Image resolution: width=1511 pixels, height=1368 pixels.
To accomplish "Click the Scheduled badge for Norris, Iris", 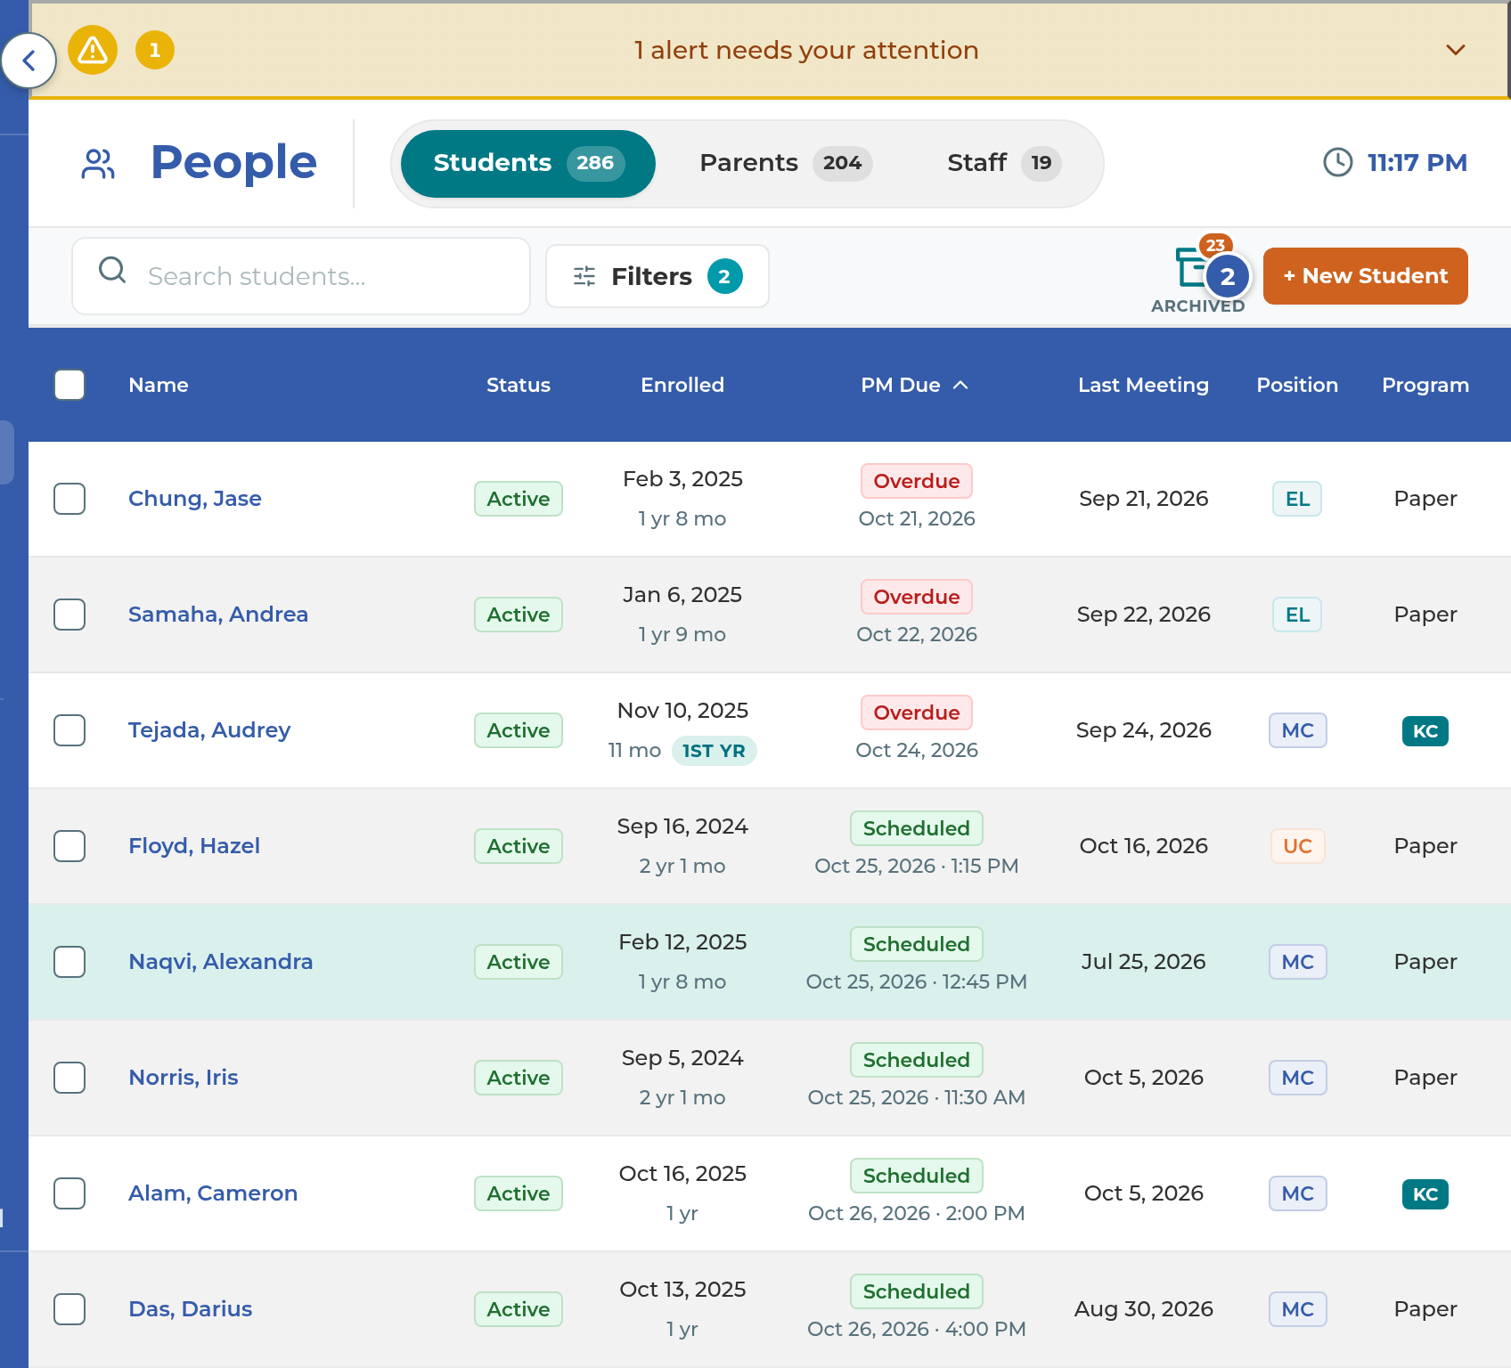I will click(x=917, y=1060).
